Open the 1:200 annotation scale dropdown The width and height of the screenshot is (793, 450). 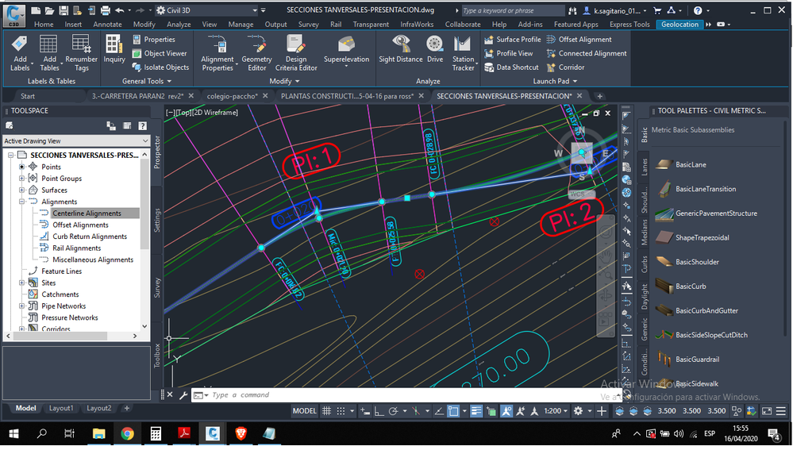[556, 411]
